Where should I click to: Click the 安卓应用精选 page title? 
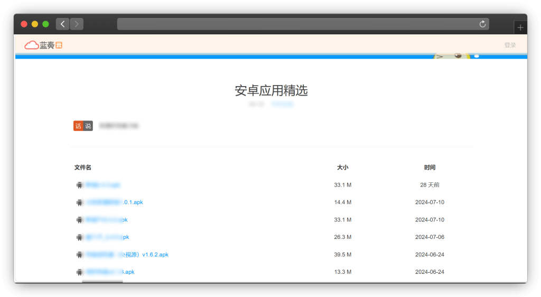pyautogui.click(x=271, y=90)
